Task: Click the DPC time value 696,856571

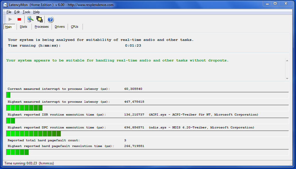Action: point(134,128)
